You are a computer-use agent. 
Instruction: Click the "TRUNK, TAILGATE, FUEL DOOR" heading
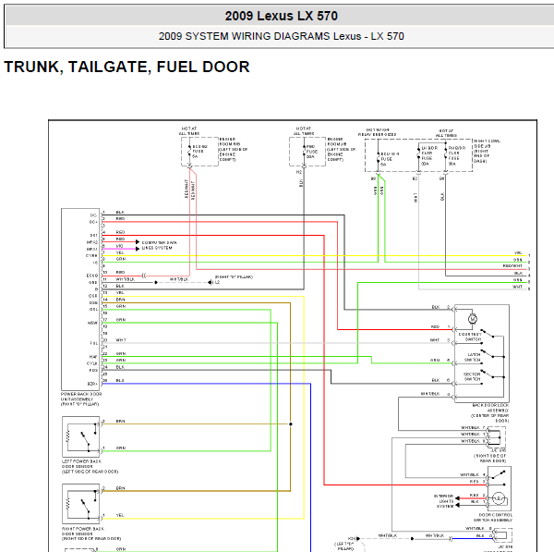pyautogui.click(x=126, y=67)
